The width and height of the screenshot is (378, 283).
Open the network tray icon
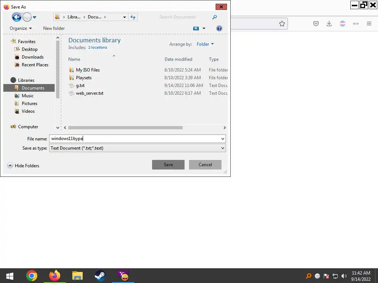(x=335, y=276)
